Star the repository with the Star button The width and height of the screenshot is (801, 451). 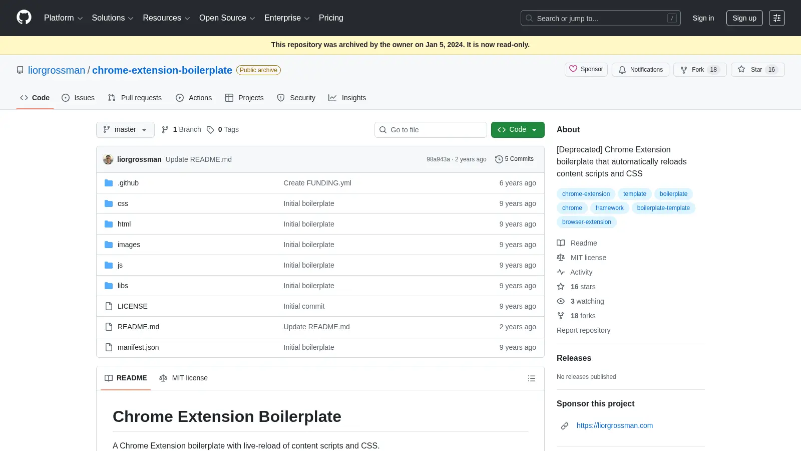757,70
